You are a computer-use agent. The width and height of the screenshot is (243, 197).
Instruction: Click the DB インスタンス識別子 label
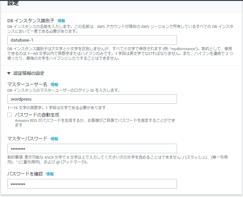(x=31, y=21)
